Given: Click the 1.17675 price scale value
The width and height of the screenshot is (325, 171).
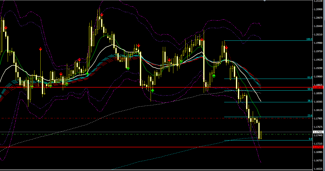Looking at the screenshot, I should point(318,127).
